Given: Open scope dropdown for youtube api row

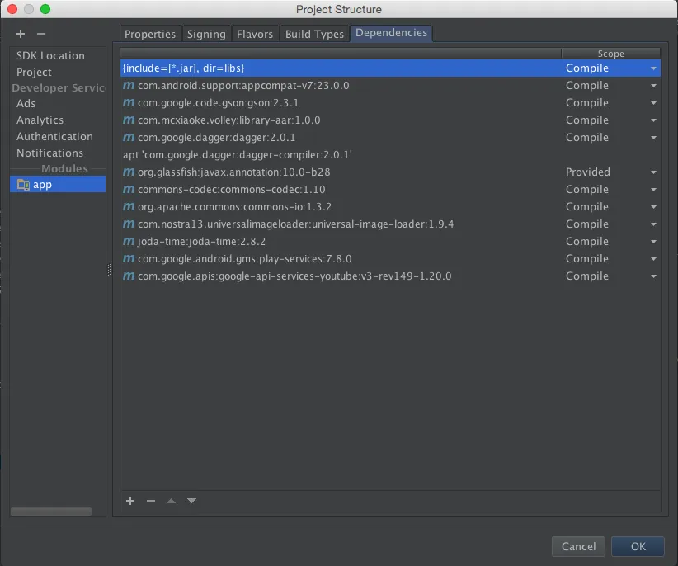Looking at the screenshot, I should 653,276.
